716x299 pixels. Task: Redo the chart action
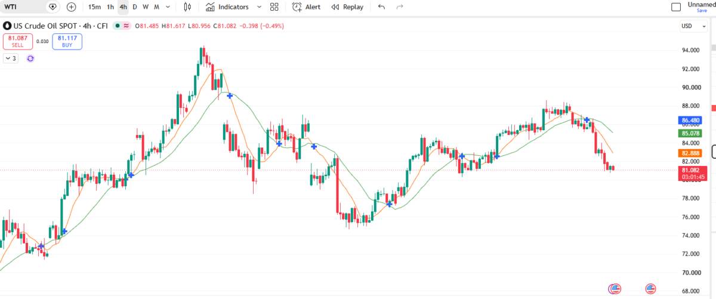400,7
